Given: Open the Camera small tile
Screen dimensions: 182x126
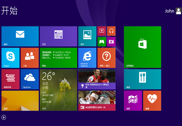Looking at the screenshot, I should pyautogui.click(x=111, y=42).
